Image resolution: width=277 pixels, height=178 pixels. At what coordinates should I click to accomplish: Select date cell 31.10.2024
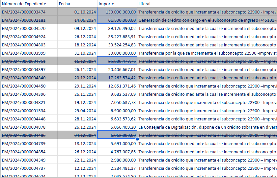click(x=77, y=53)
